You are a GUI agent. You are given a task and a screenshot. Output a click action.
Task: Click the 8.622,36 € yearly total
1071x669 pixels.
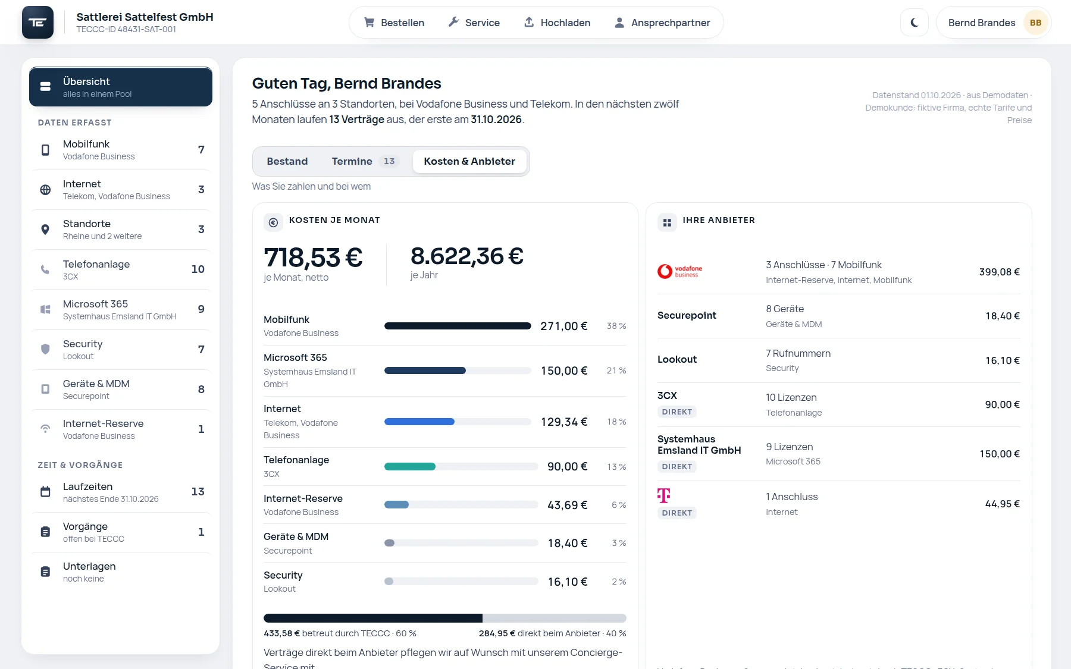pyautogui.click(x=467, y=256)
